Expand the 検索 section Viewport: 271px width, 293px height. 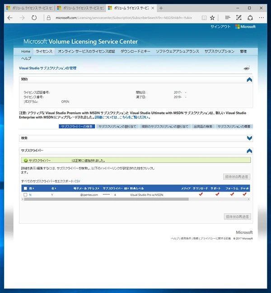pos(249,138)
